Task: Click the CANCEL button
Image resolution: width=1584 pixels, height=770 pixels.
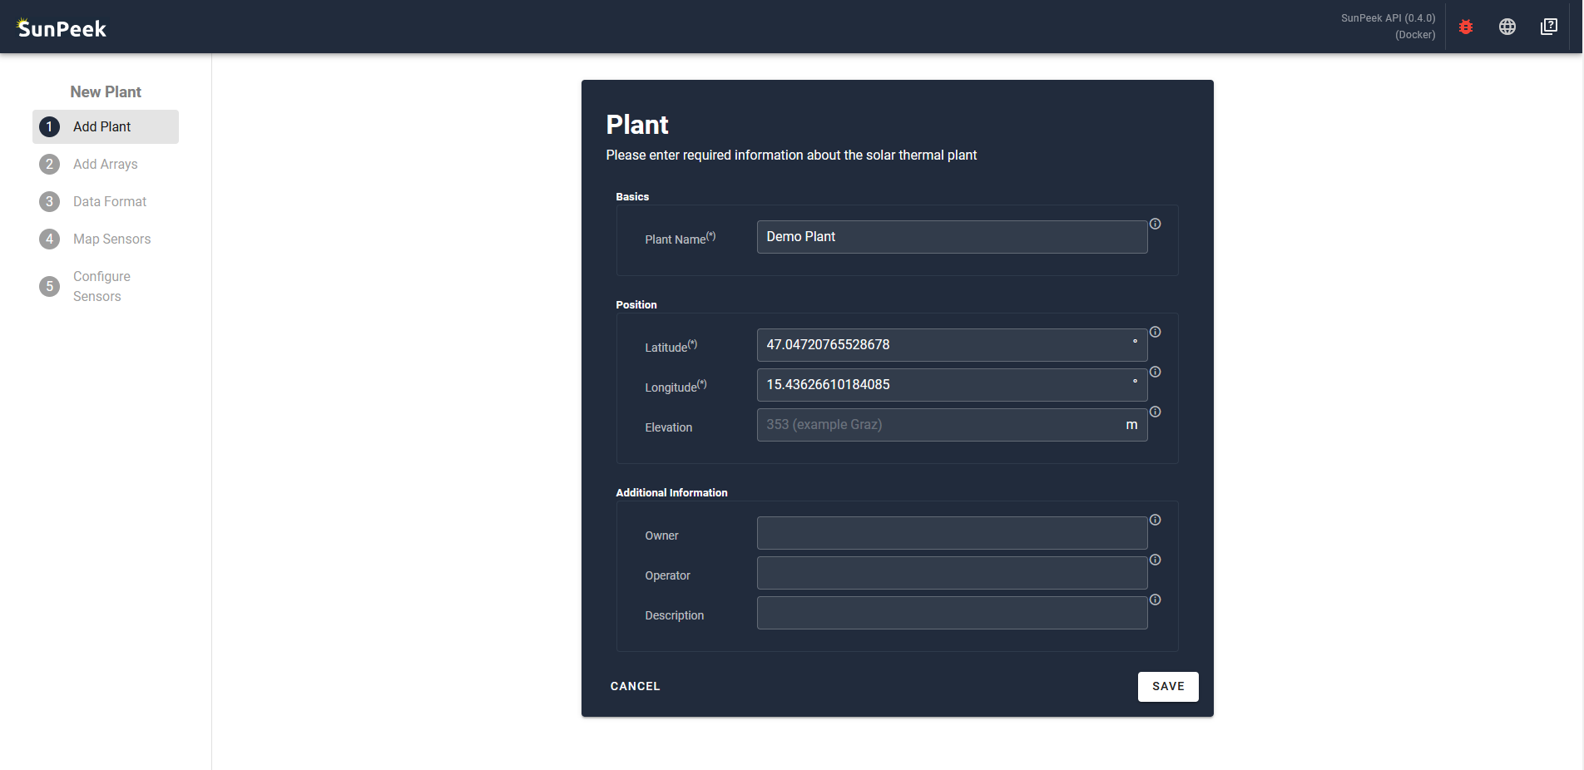Action: tap(635, 687)
